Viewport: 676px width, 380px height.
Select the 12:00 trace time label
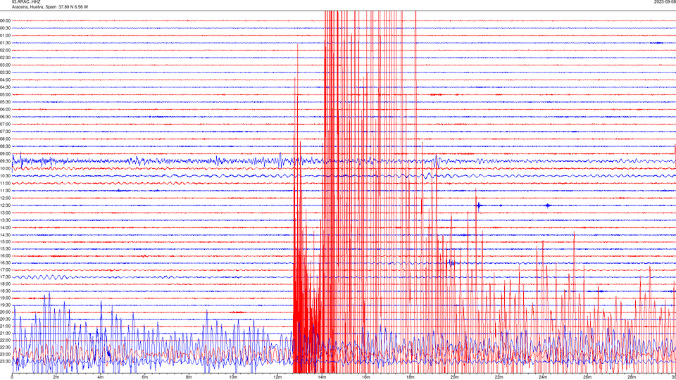point(5,198)
